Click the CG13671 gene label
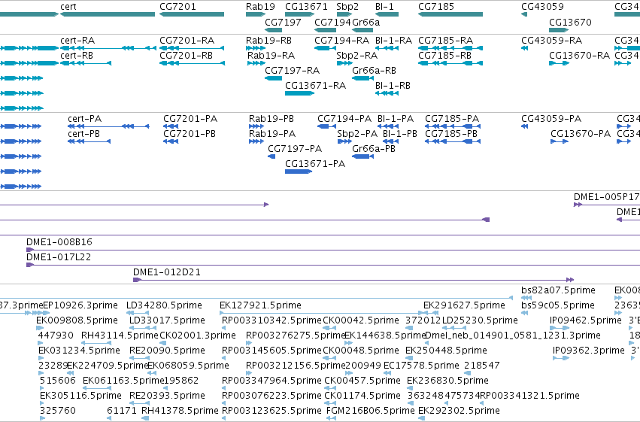Image resolution: width=640 pixels, height=422 pixels. pos(306,7)
